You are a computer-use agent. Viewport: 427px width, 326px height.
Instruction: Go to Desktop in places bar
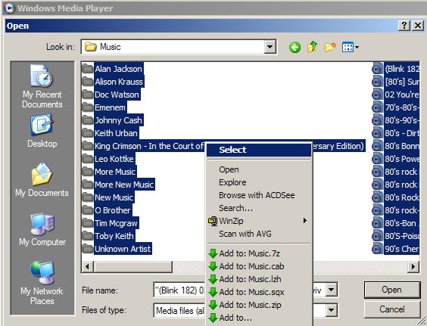click(x=42, y=131)
